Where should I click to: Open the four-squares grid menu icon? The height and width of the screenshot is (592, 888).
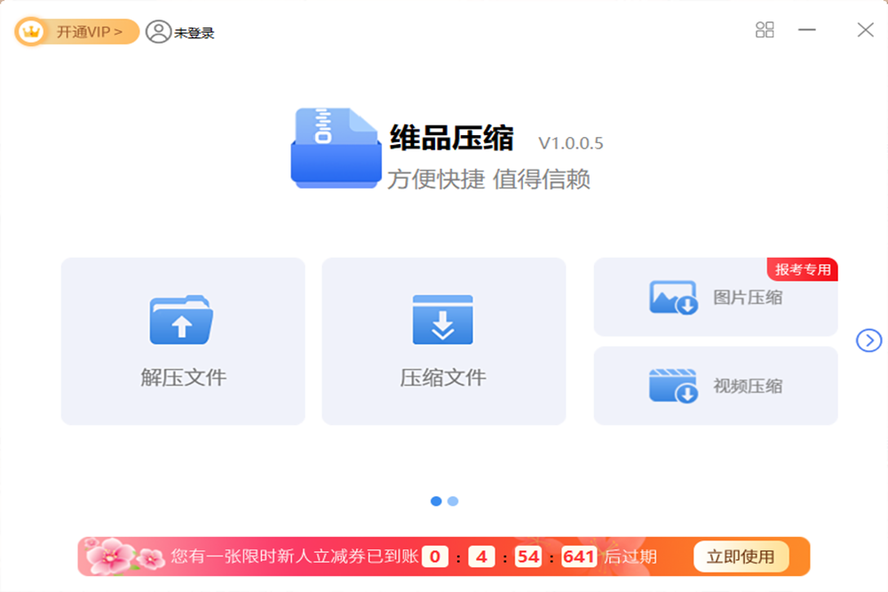pyautogui.click(x=765, y=30)
